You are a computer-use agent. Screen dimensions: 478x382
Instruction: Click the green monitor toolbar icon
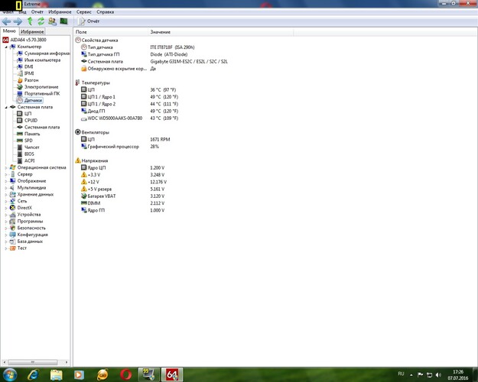63,21
